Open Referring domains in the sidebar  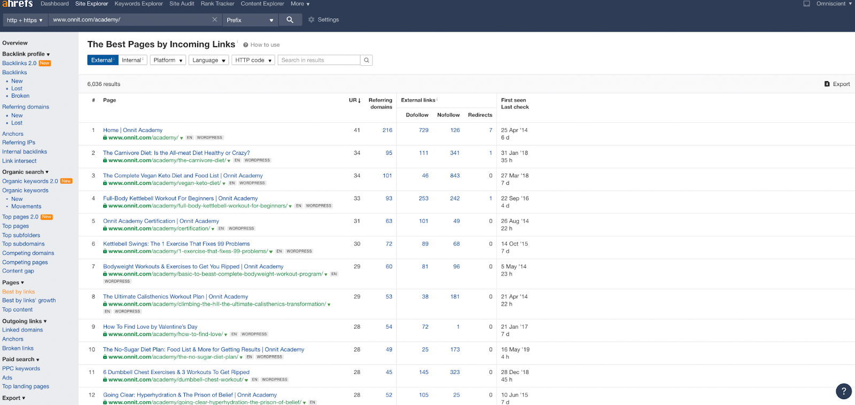pos(26,107)
